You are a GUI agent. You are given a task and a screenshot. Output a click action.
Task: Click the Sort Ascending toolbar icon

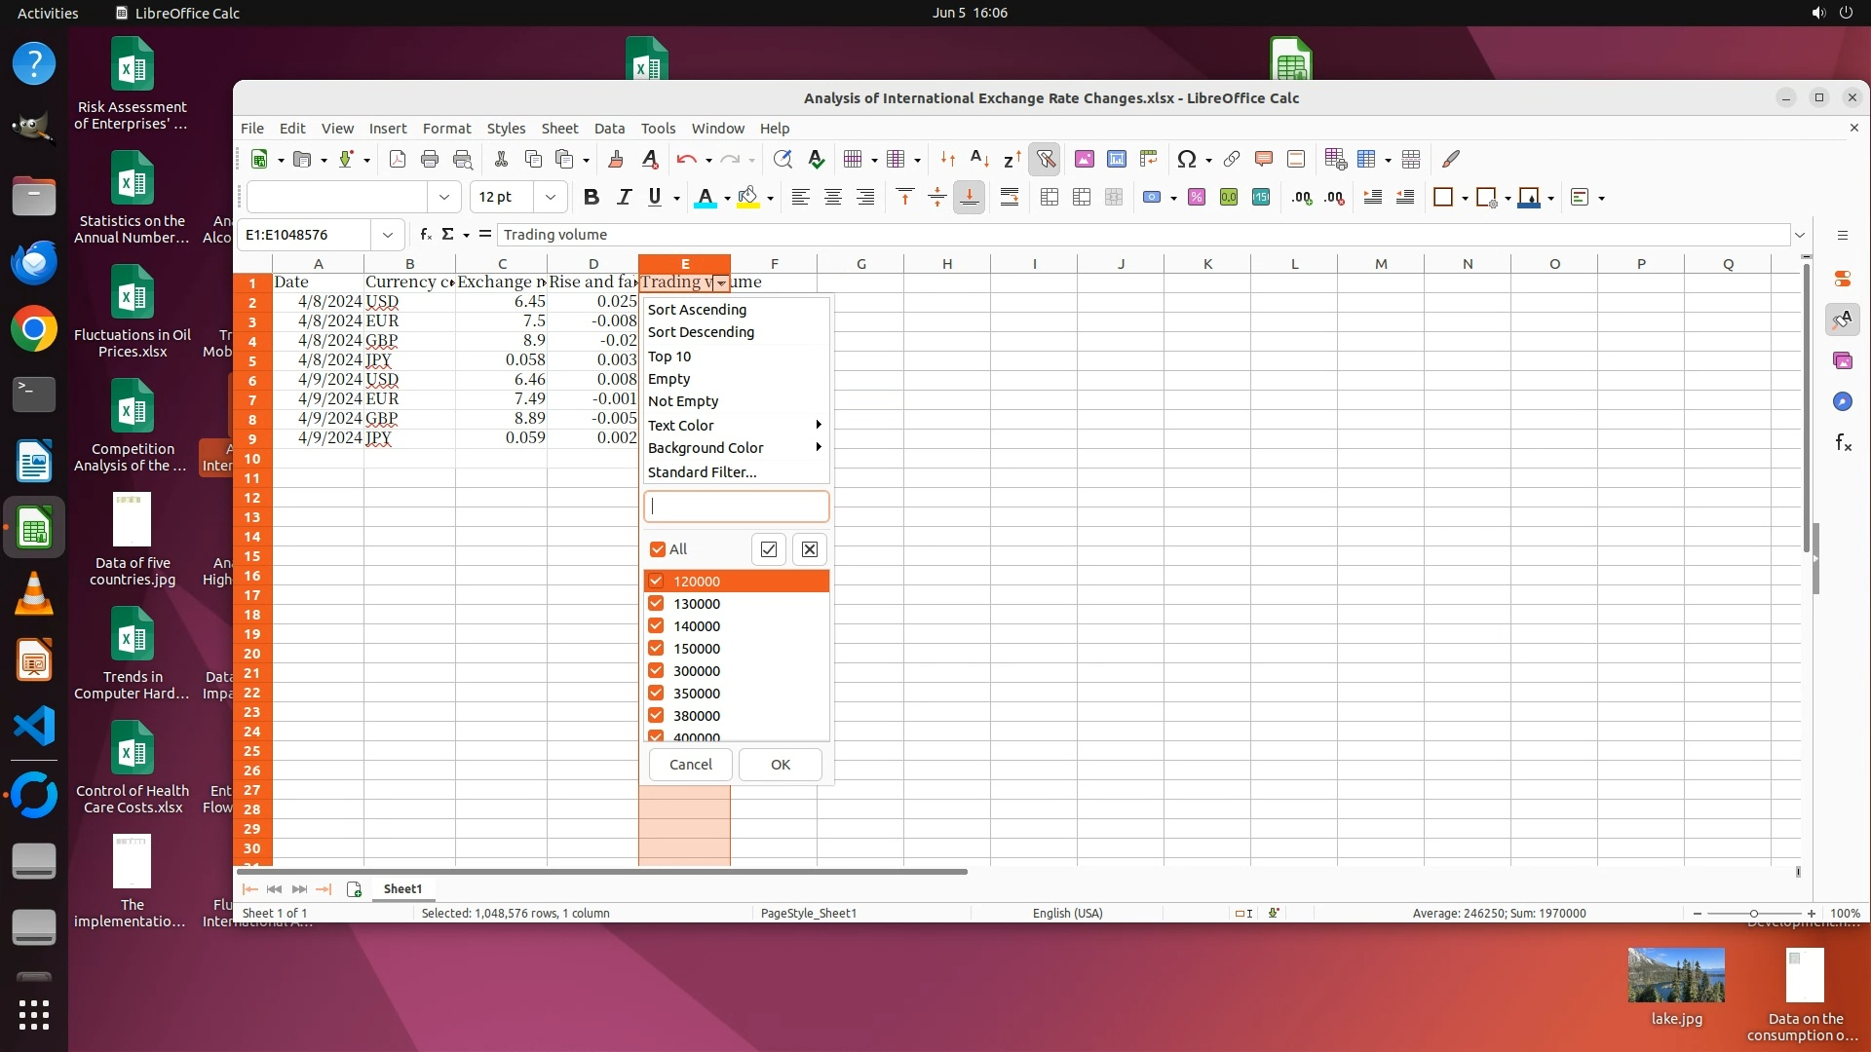click(980, 159)
